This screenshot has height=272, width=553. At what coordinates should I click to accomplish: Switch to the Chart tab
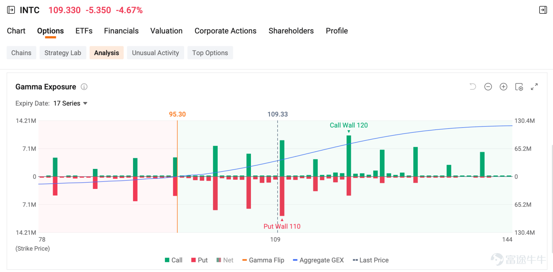click(x=16, y=31)
